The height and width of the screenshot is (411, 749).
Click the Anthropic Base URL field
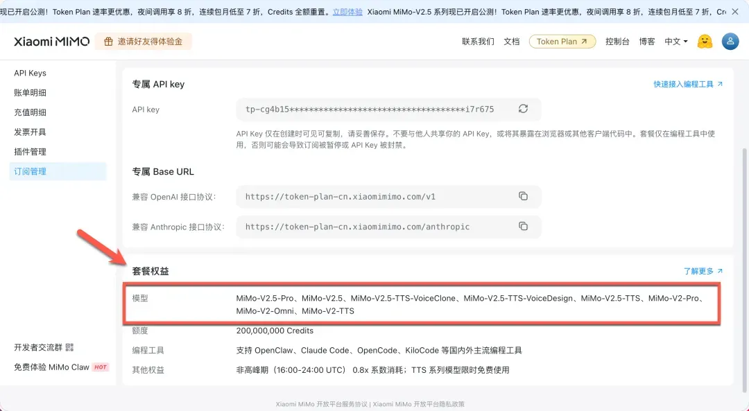[x=388, y=227]
